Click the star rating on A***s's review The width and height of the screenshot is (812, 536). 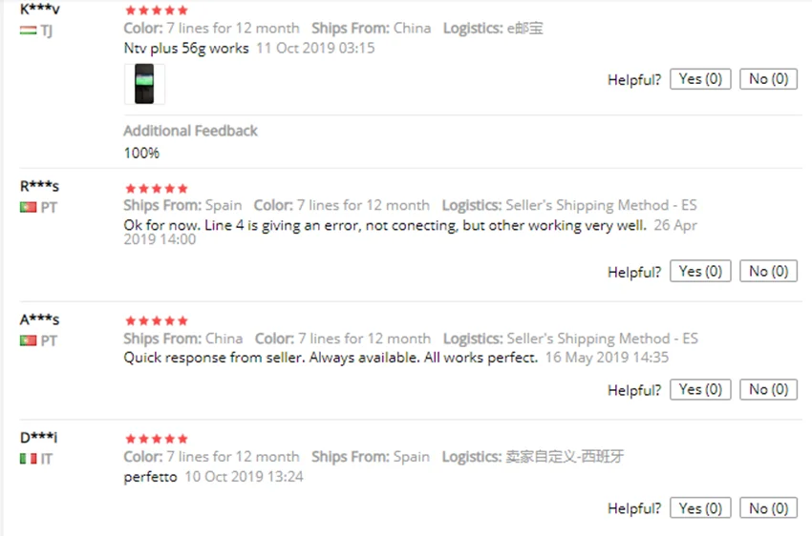tap(157, 321)
